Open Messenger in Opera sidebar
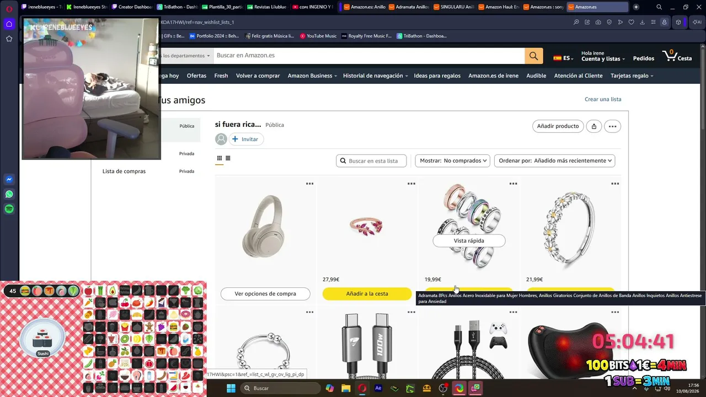This screenshot has height=397, width=706. point(9,179)
